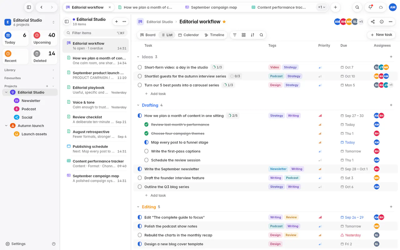
Task: Focus the Filter items field
Action: tap(96, 33)
